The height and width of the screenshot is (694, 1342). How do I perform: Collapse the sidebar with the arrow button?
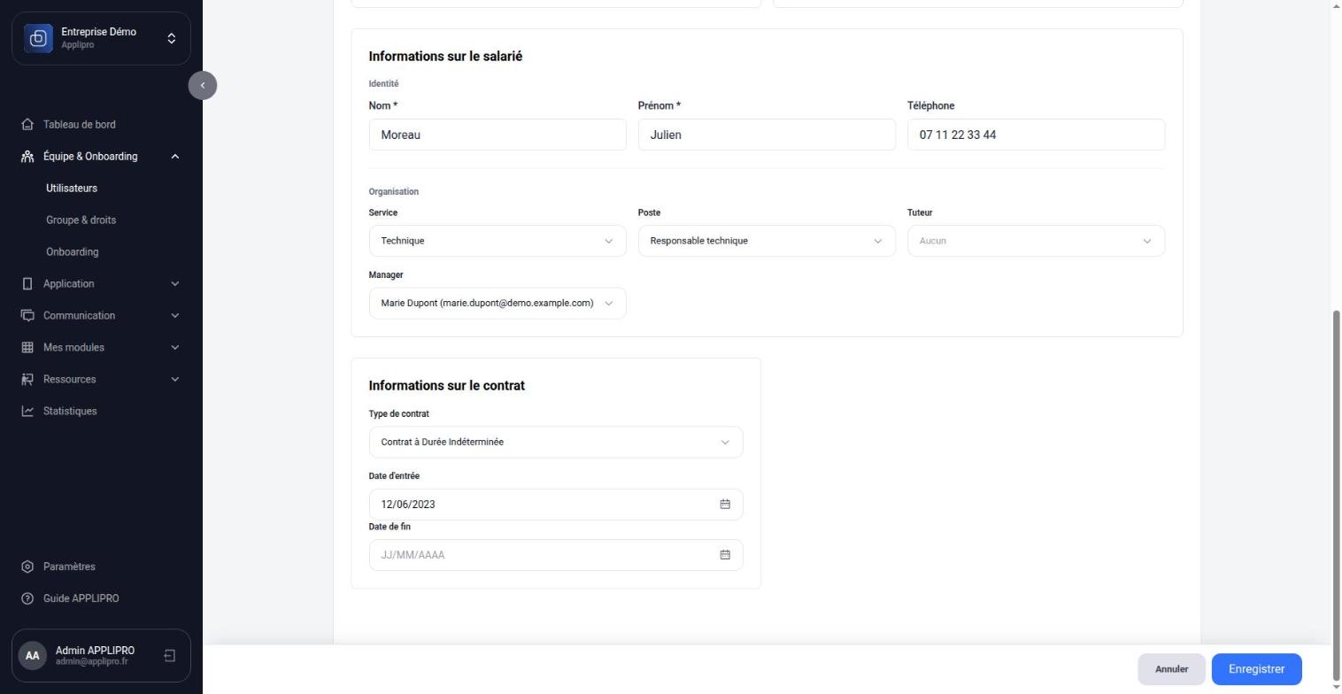[203, 85]
